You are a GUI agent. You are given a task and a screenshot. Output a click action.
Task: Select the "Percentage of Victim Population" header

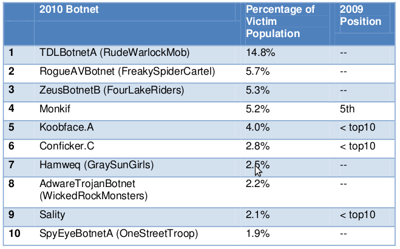[x=280, y=21]
